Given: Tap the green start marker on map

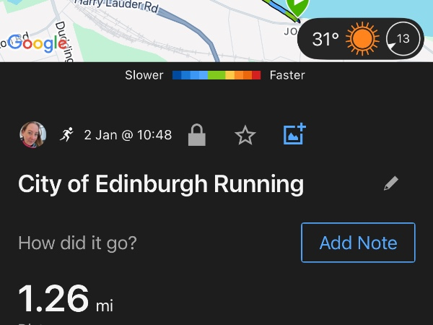Looking at the screenshot, I should pyautogui.click(x=297, y=6).
